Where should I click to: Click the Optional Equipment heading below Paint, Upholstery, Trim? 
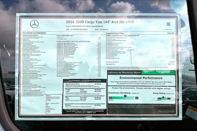click(x=73, y=41)
